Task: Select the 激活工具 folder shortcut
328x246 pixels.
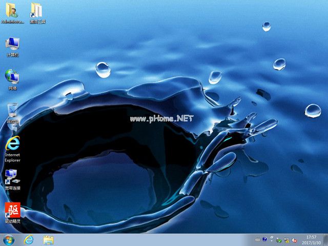Action: click(x=37, y=13)
